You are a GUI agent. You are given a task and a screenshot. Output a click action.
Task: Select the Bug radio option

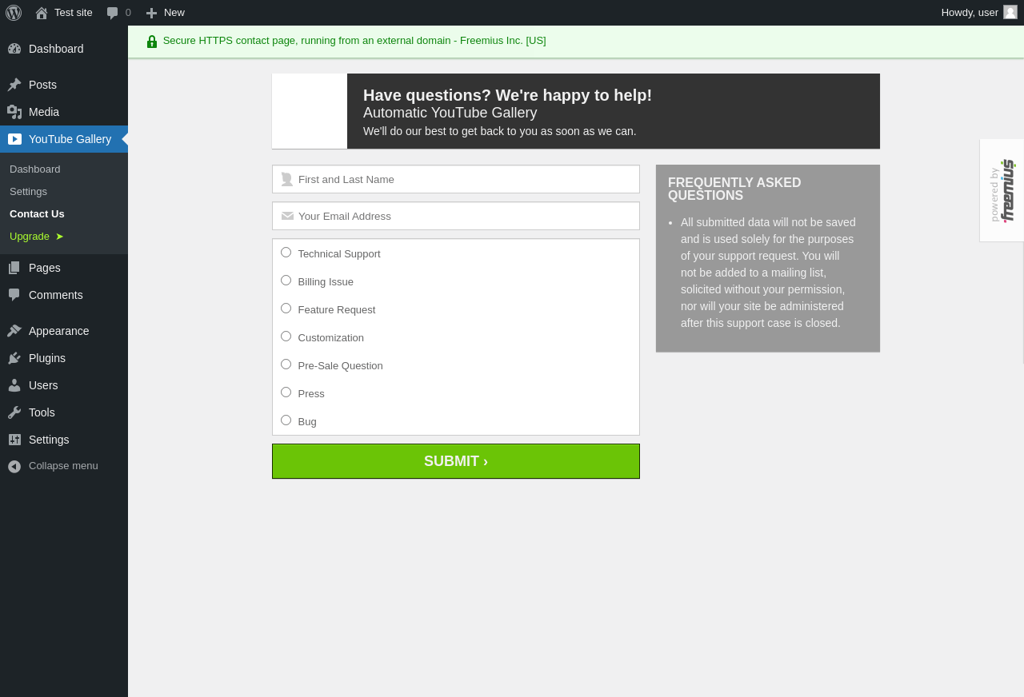click(x=286, y=420)
